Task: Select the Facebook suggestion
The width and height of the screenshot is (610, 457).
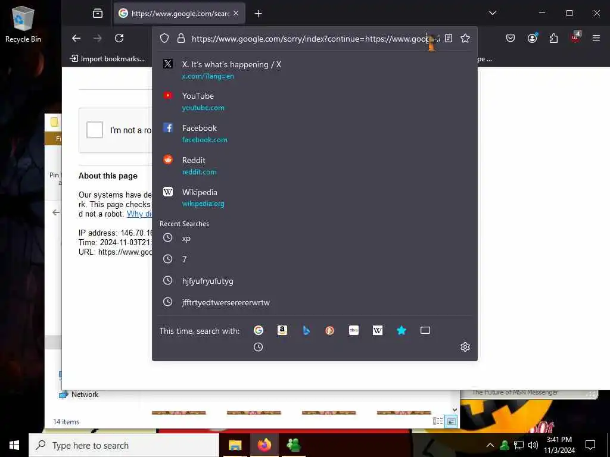Action: (x=315, y=133)
